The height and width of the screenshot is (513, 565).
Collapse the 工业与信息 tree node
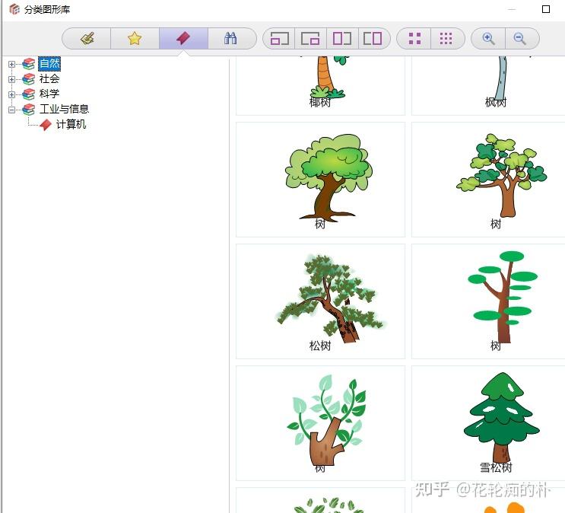pyautogui.click(x=11, y=110)
